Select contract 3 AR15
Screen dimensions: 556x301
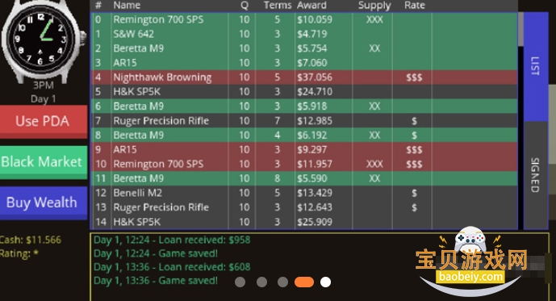tap(304, 63)
